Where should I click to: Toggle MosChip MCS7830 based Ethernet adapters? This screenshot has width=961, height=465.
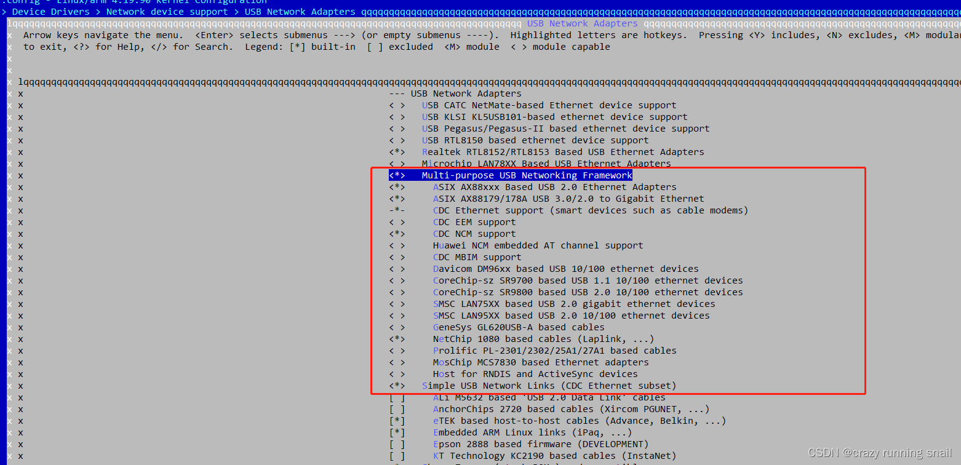point(519,362)
